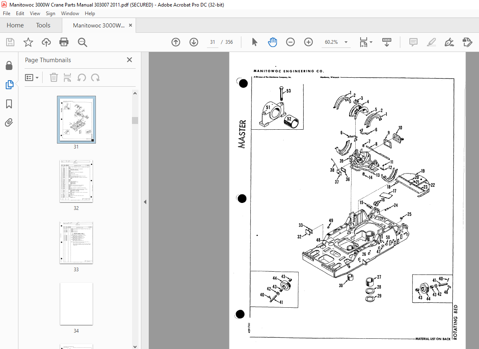Open the Bookmarks sidebar panel
This screenshot has width=479, height=349.
coord(9,104)
